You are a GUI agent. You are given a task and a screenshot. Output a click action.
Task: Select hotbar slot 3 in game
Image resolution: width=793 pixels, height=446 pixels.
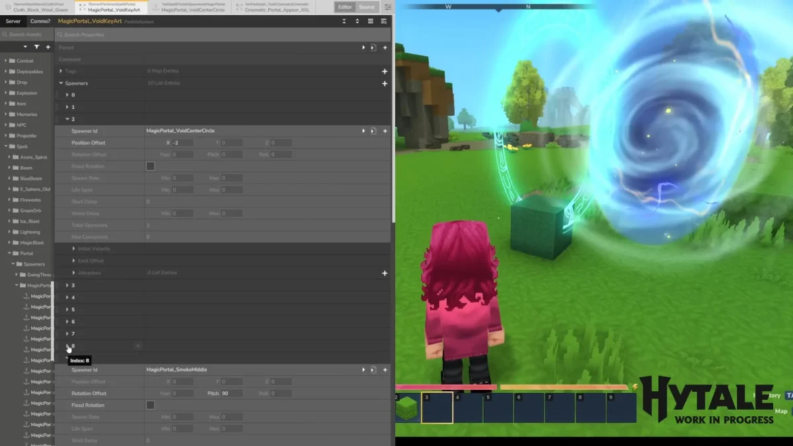click(x=437, y=408)
